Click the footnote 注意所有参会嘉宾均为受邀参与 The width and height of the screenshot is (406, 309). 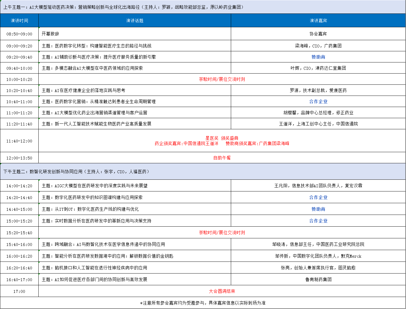(203, 303)
